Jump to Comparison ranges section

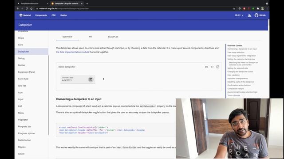click(x=236, y=89)
